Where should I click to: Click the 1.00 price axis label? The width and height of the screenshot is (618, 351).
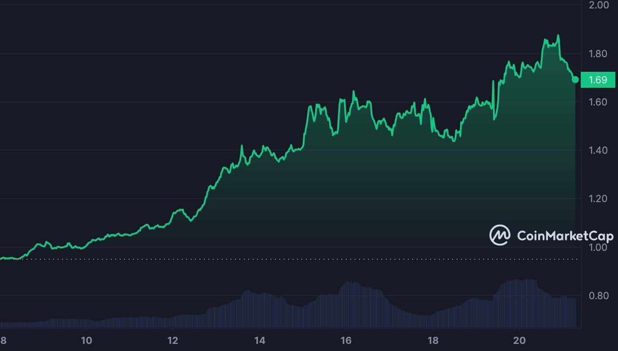[x=598, y=247]
